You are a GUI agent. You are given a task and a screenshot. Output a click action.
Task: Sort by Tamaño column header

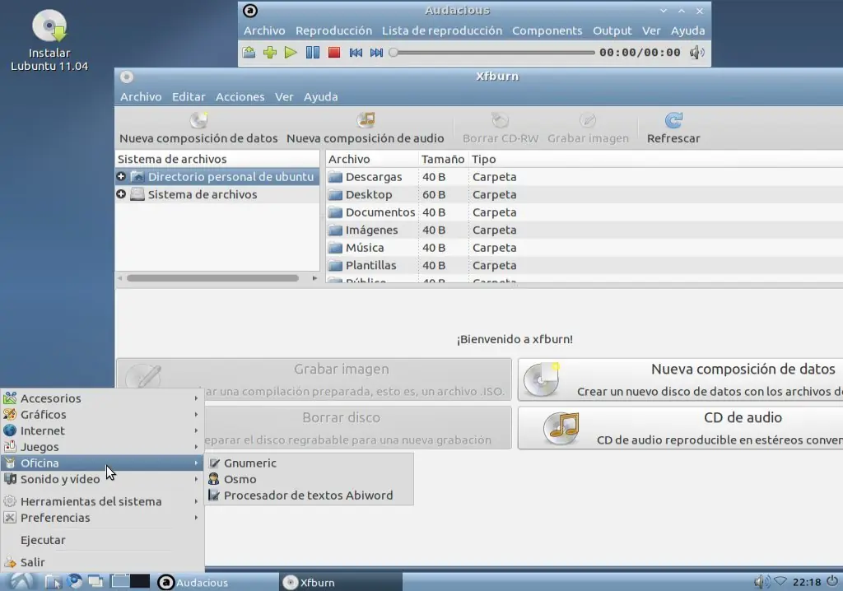point(442,159)
